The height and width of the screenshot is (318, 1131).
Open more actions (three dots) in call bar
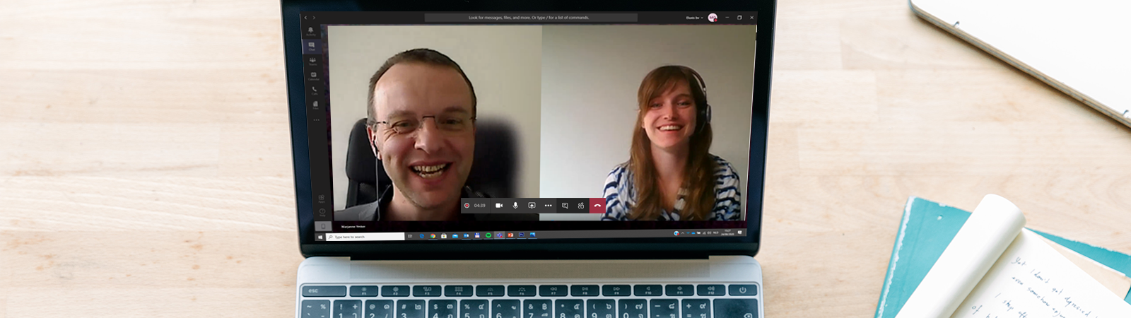(548, 206)
